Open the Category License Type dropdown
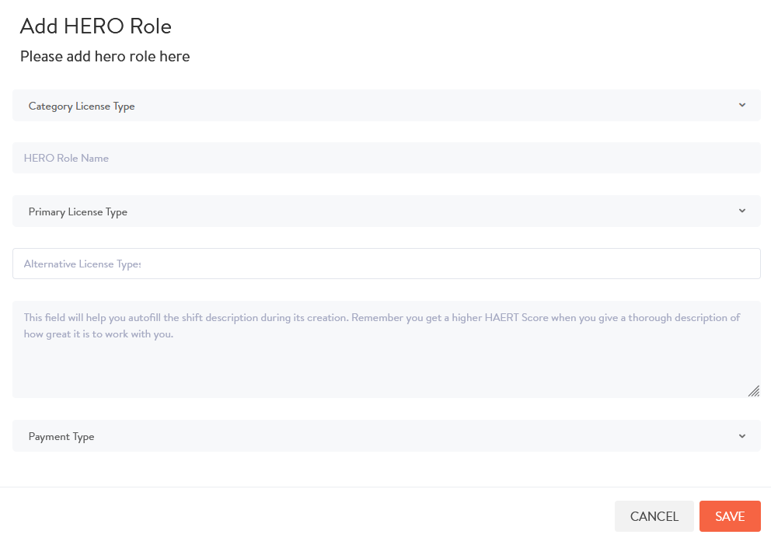Screen dimensions: 771x545 (386, 106)
